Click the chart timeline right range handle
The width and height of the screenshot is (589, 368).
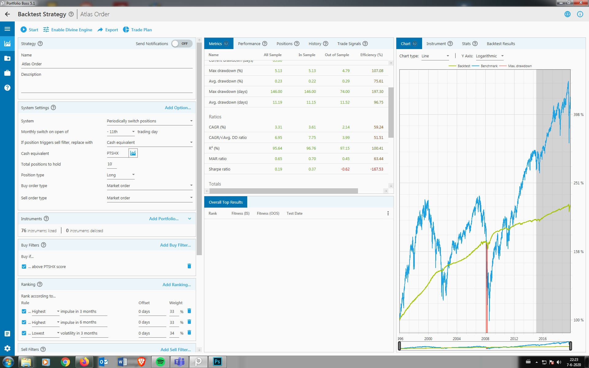click(571, 346)
